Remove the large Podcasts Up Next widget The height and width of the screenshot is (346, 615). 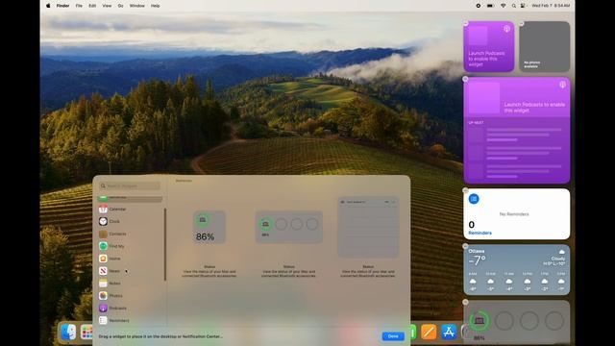click(465, 79)
